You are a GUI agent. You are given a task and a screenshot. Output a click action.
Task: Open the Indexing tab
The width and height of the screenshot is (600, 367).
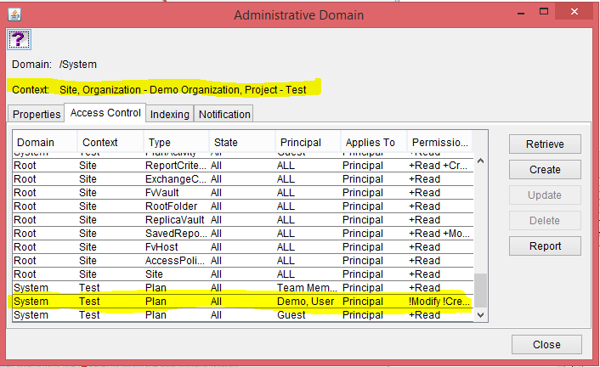click(169, 114)
